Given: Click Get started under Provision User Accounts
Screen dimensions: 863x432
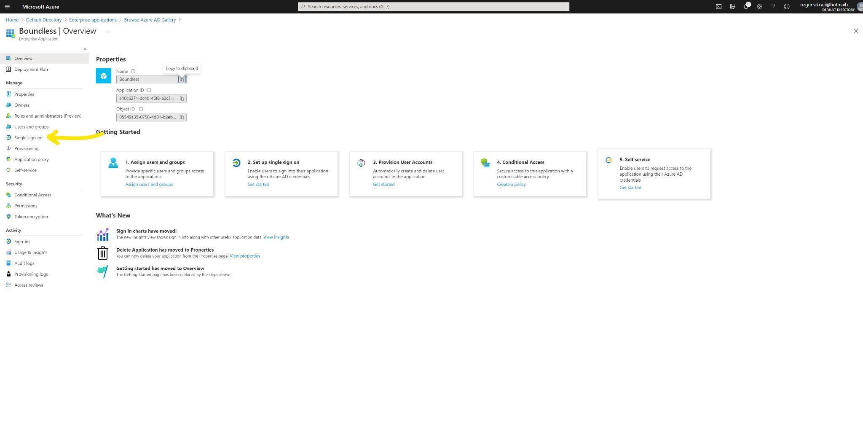Looking at the screenshot, I should point(384,185).
